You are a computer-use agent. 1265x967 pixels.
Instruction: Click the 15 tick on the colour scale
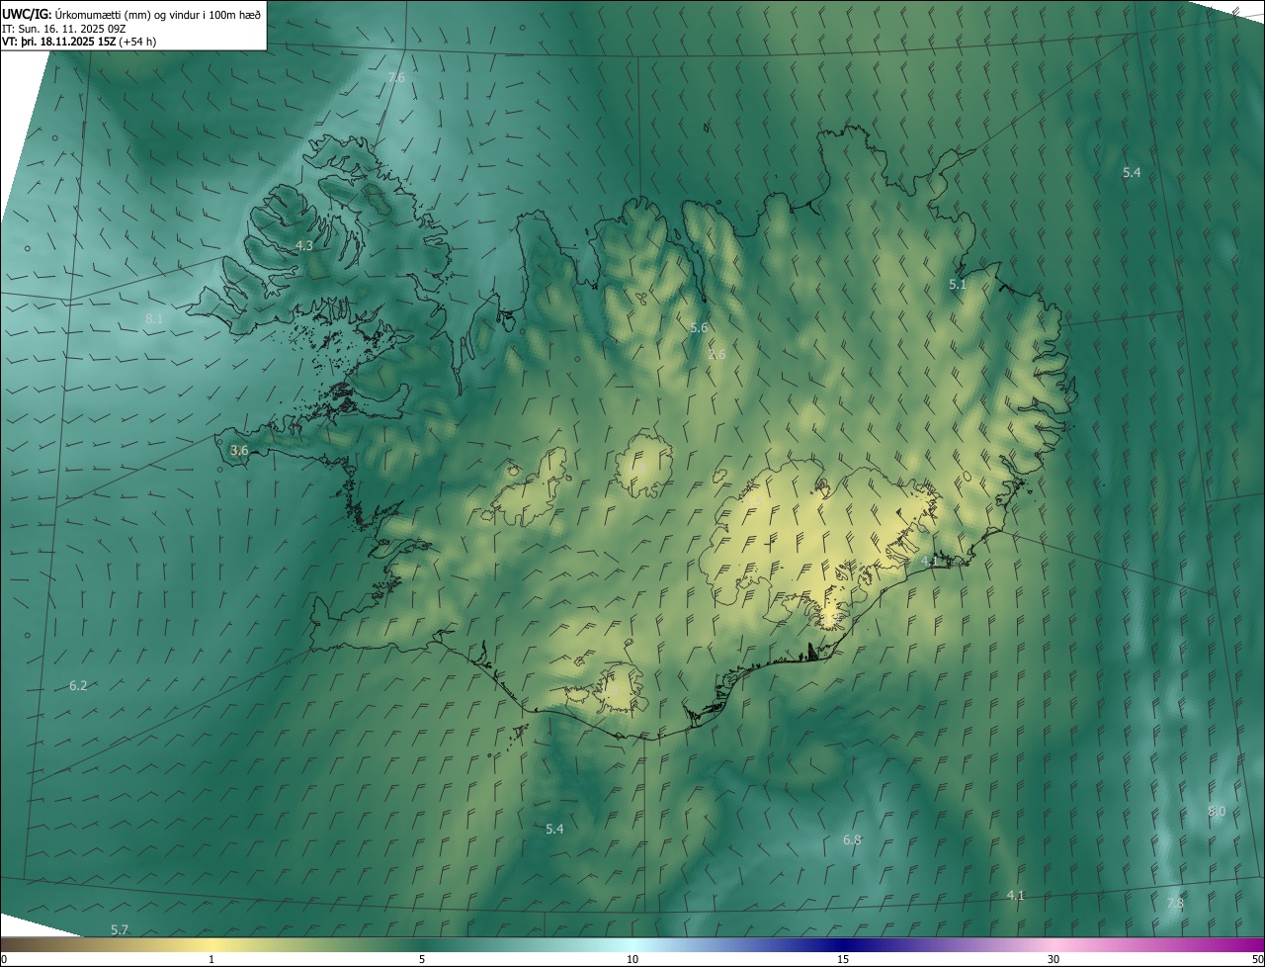843,959
